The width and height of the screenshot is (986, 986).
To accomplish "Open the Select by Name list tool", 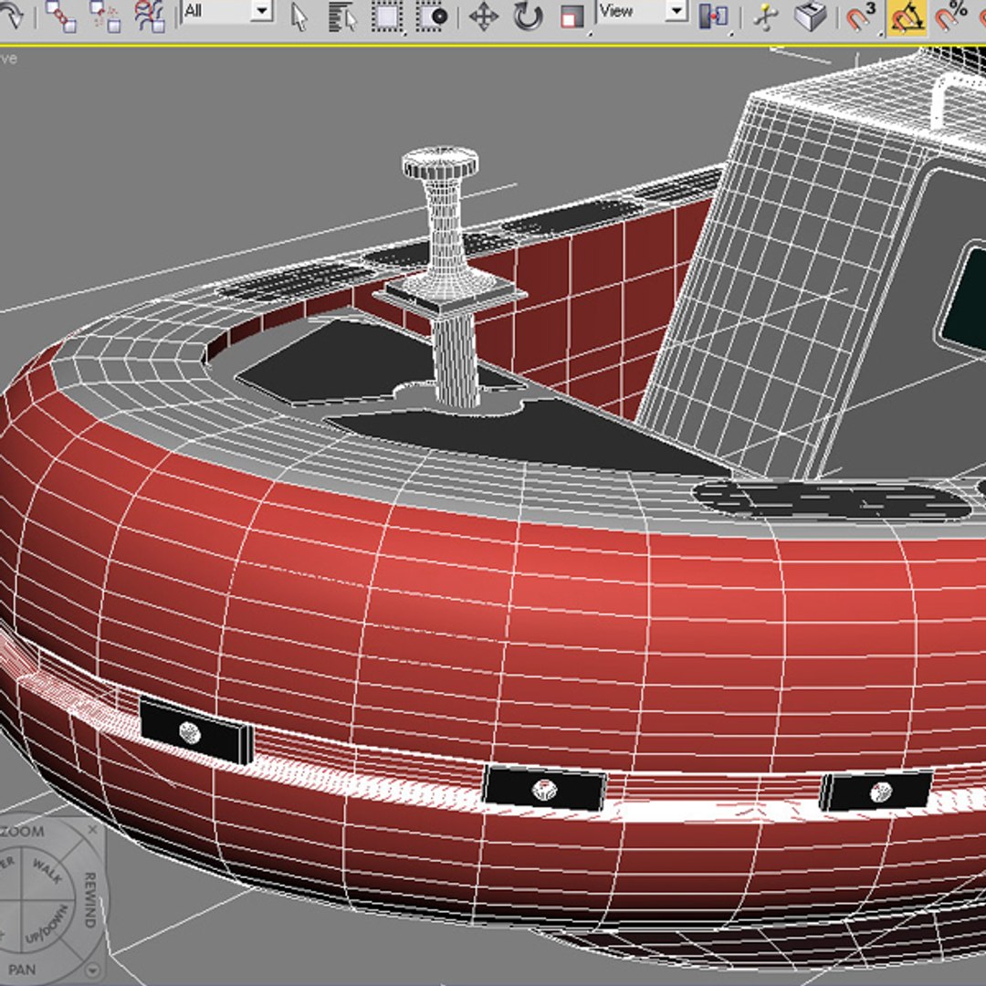I will 342,17.
